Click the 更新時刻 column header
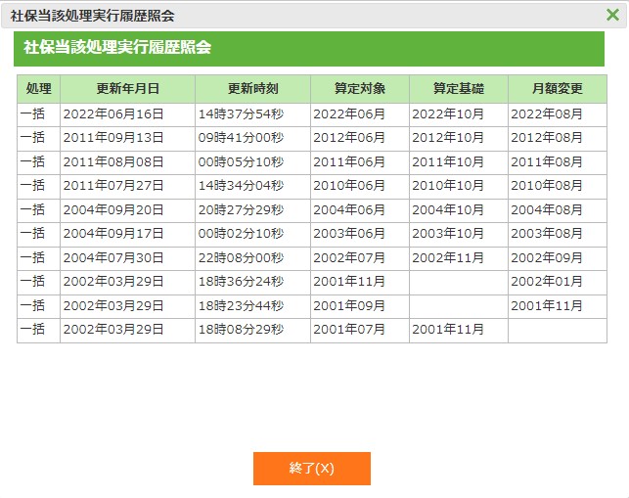 252,89
